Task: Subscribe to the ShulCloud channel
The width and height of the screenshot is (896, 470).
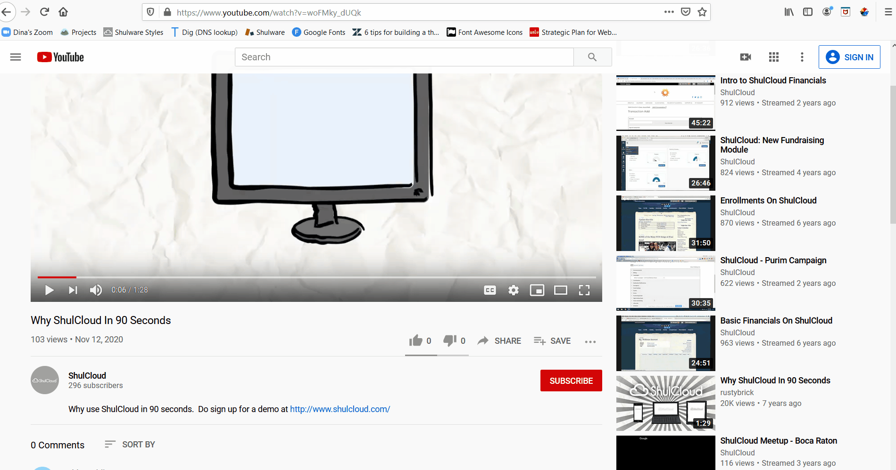Action: point(571,381)
